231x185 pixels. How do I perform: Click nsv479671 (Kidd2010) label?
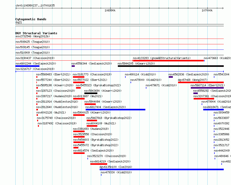161,85
